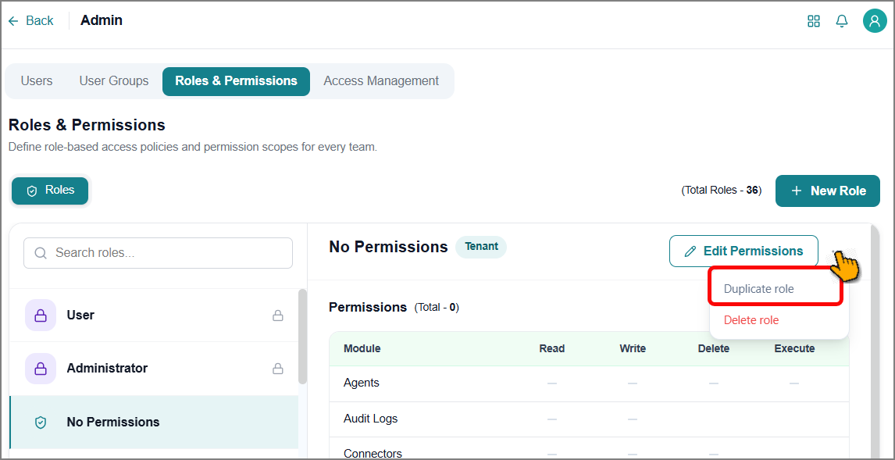Click the Delete column header
The height and width of the screenshot is (460, 895).
tap(714, 348)
